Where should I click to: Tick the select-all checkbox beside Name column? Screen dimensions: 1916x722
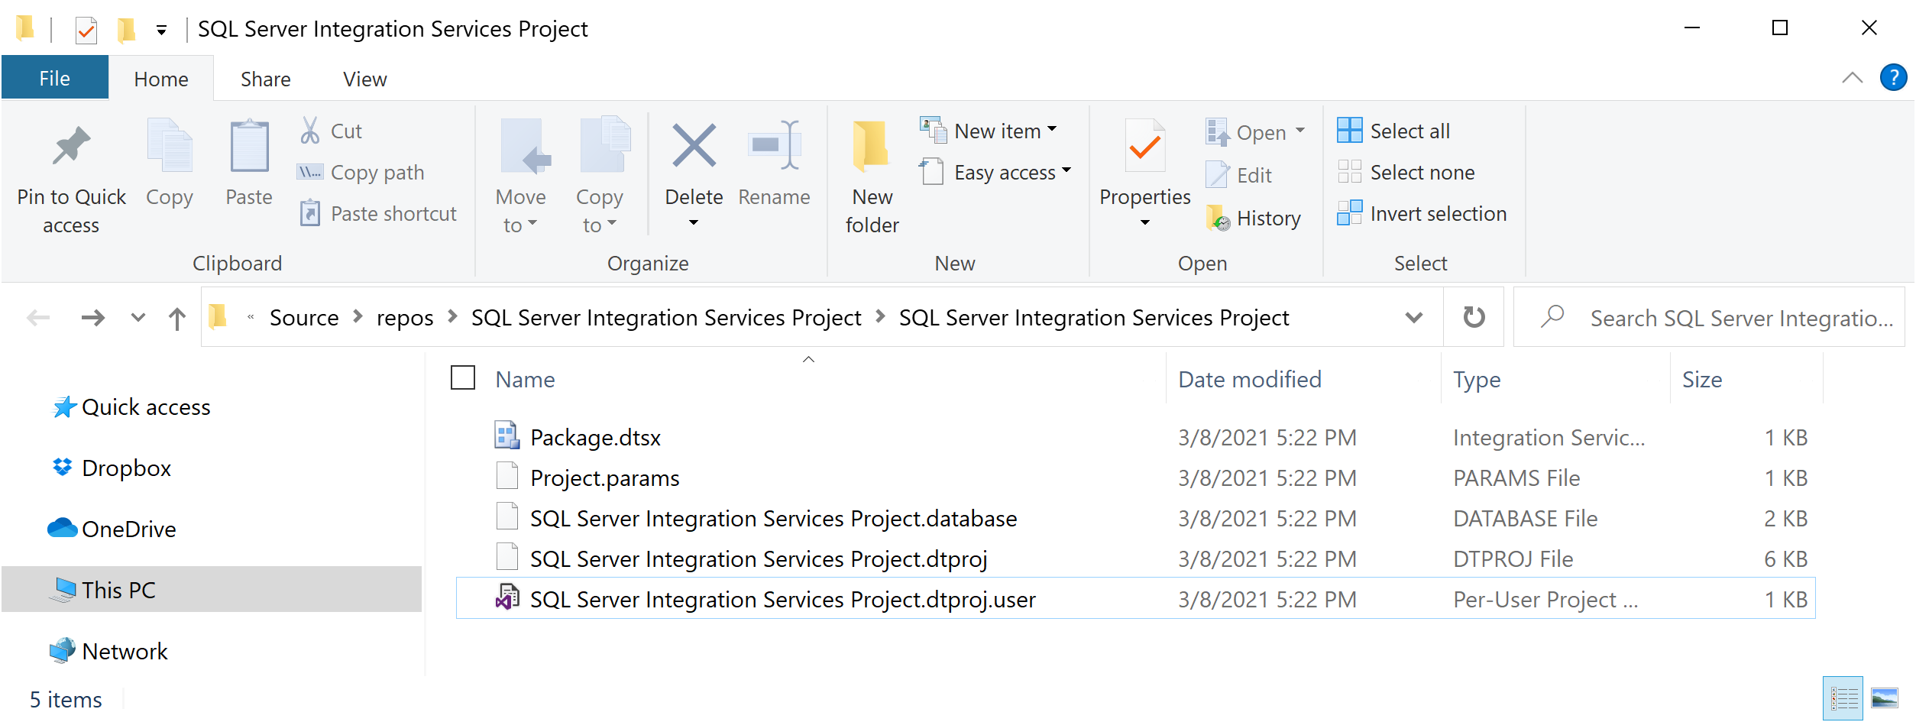pyautogui.click(x=463, y=378)
